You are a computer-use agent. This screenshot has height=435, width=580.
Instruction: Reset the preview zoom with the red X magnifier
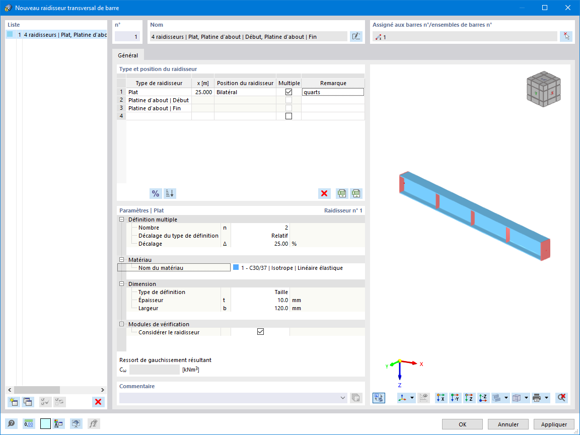click(x=561, y=398)
